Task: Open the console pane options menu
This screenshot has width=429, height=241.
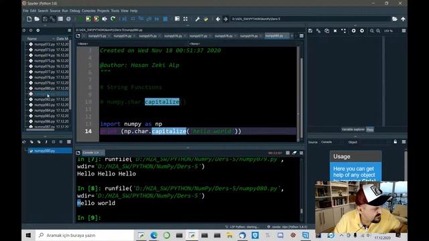Action: tap(301, 153)
